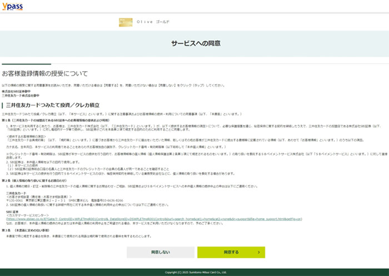Click the 第3条 section heading
Image resolution: width=389 pixels, height=276 pixels.
(26, 230)
